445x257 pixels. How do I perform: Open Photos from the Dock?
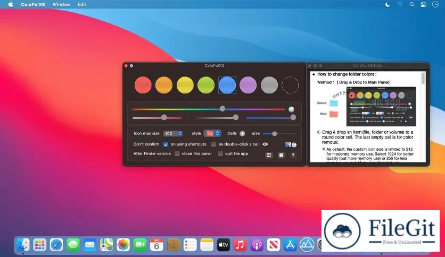click(123, 245)
